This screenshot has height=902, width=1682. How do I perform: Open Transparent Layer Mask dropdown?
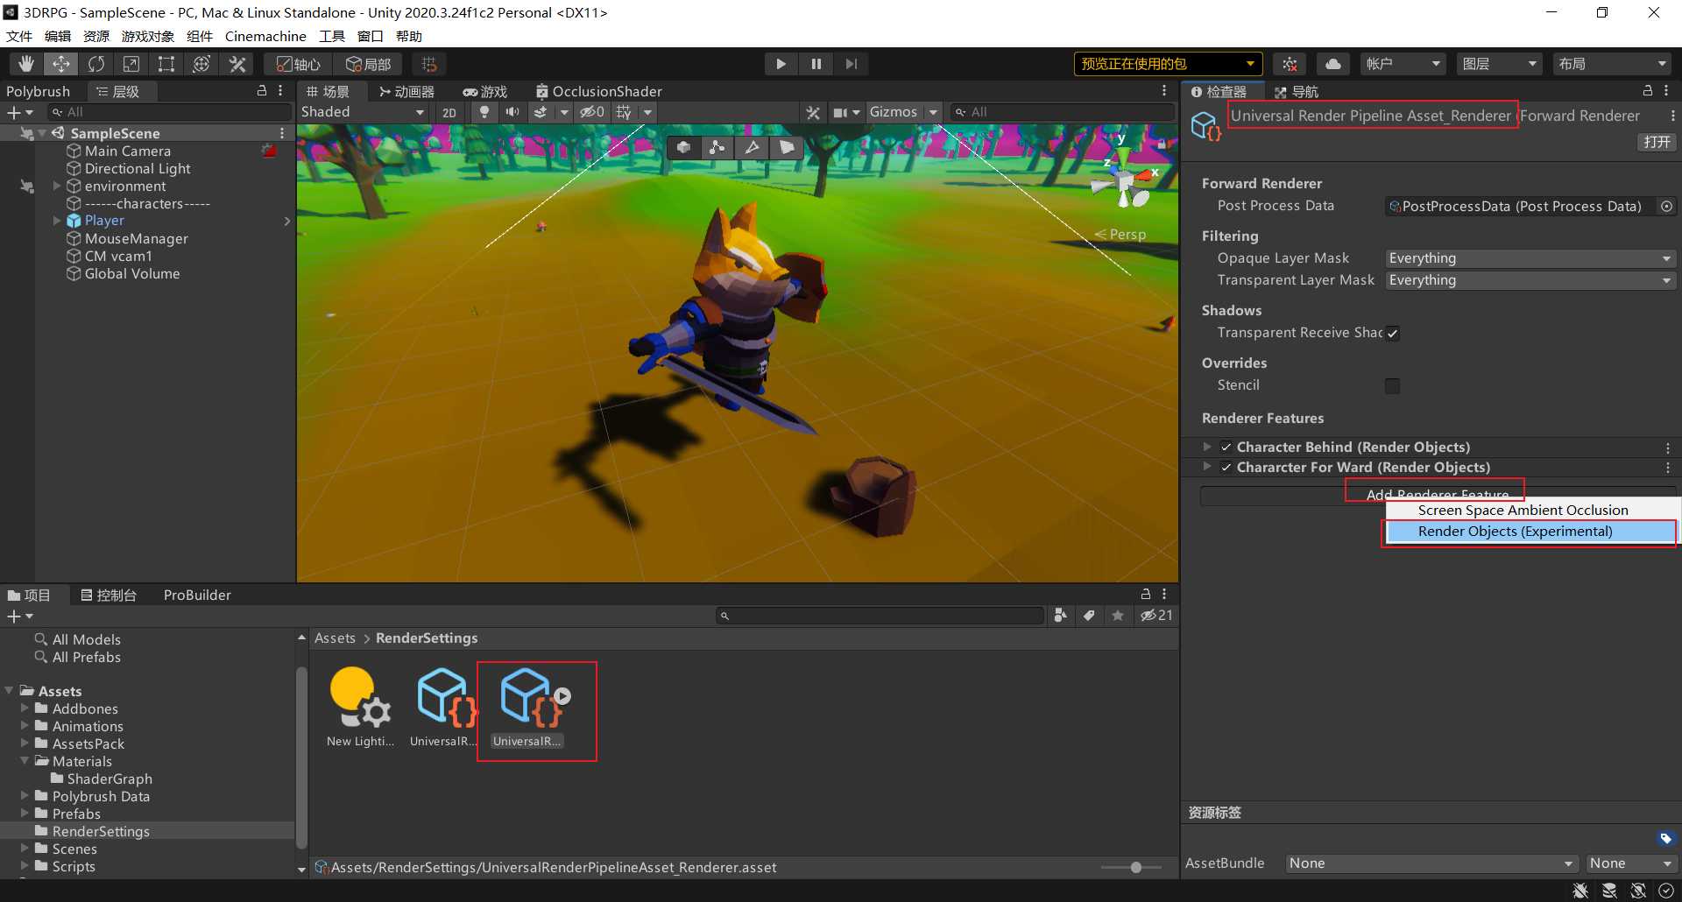(1530, 280)
